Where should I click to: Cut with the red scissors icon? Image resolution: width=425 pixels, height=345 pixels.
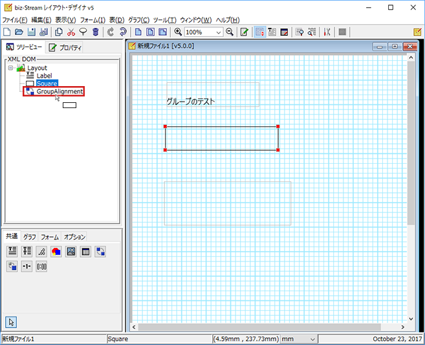(71, 32)
